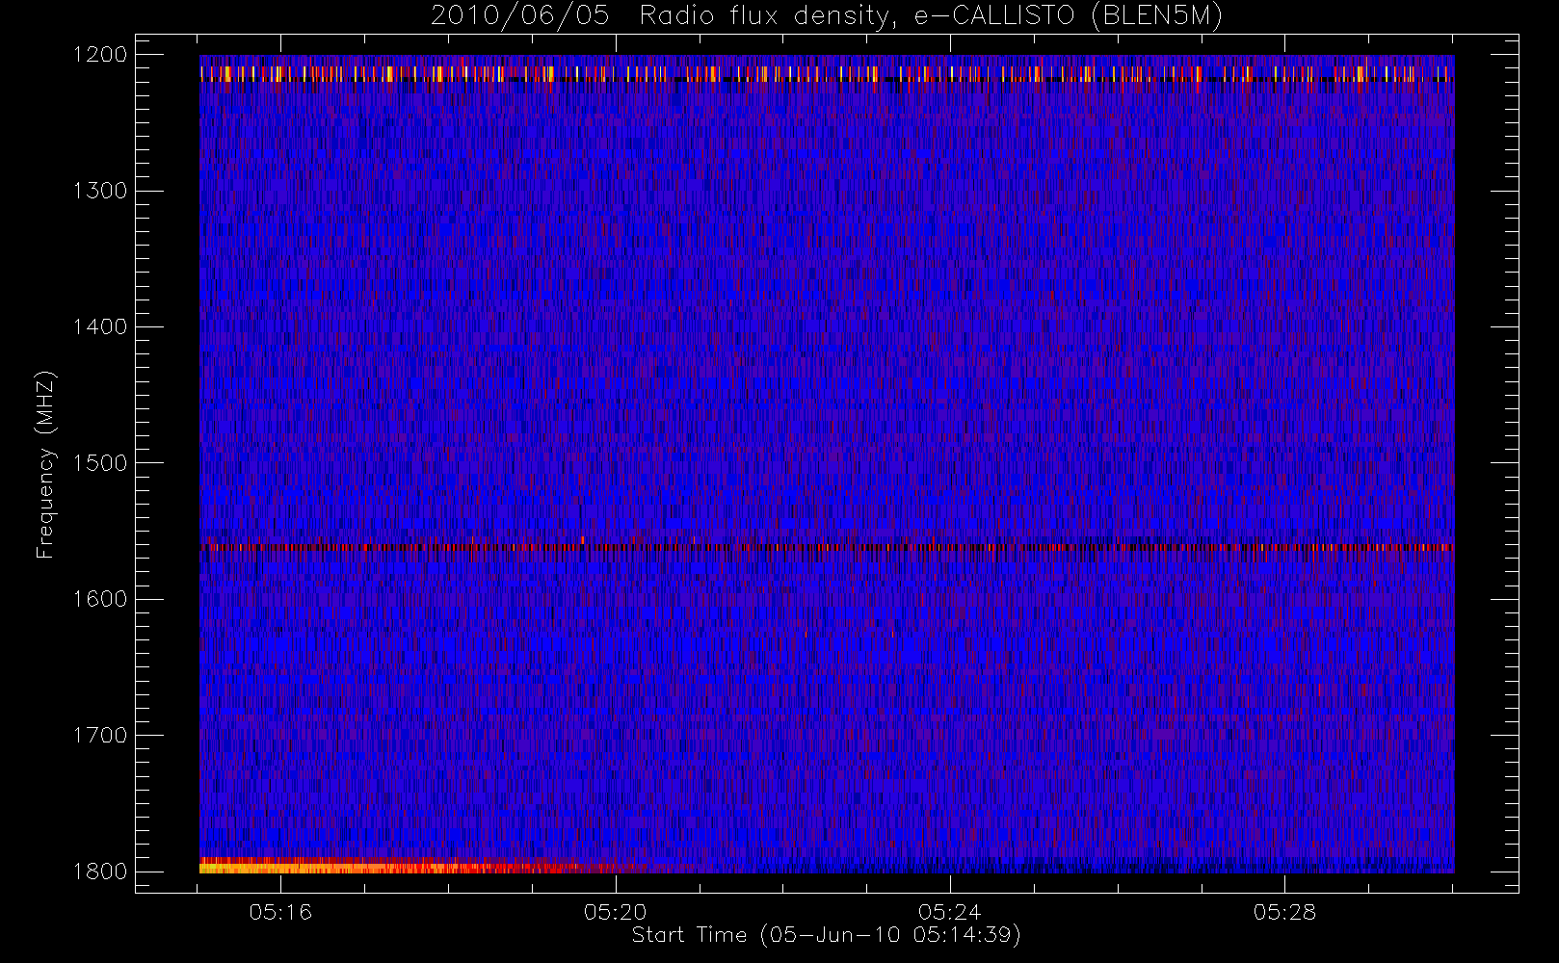Click the yellow interference band near 1215 MHz
This screenshot has height=963, width=1559.
[827, 73]
